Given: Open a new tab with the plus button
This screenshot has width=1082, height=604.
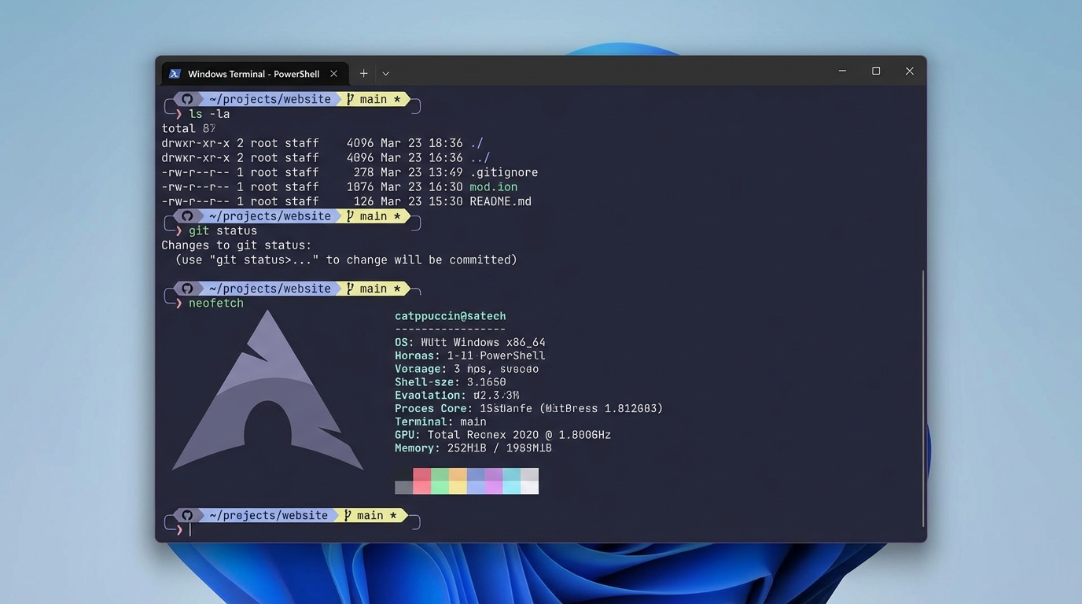Looking at the screenshot, I should [363, 72].
